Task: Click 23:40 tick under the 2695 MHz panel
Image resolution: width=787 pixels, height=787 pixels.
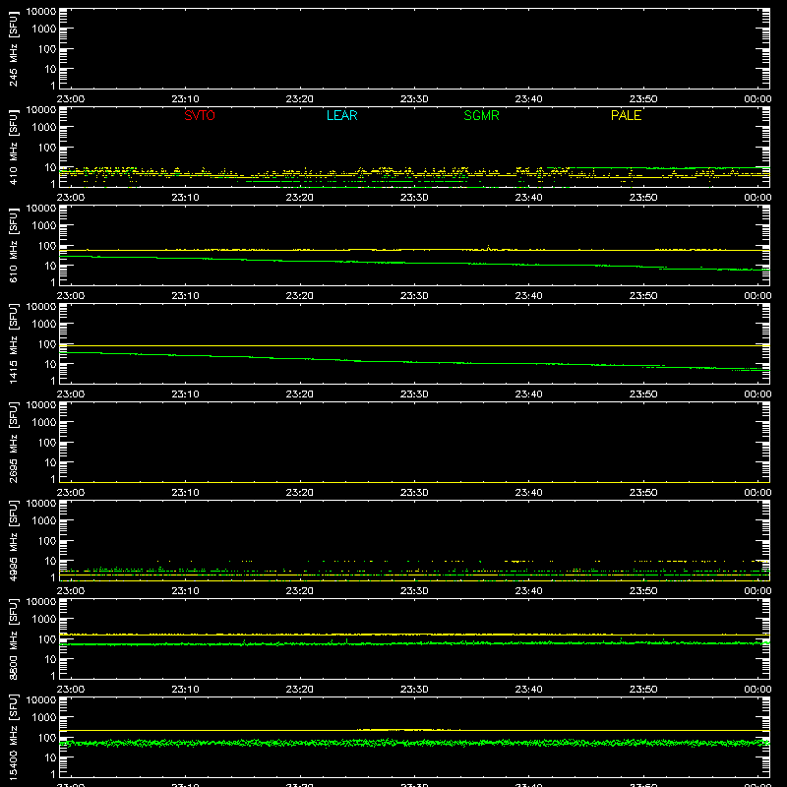Action: pyautogui.click(x=528, y=493)
